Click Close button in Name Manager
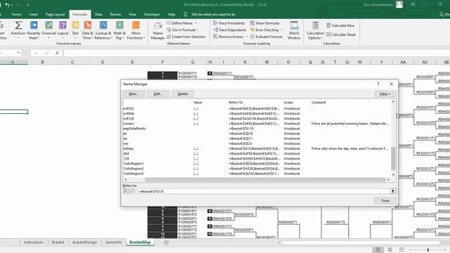The image size is (450, 253). tap(385, 200)
